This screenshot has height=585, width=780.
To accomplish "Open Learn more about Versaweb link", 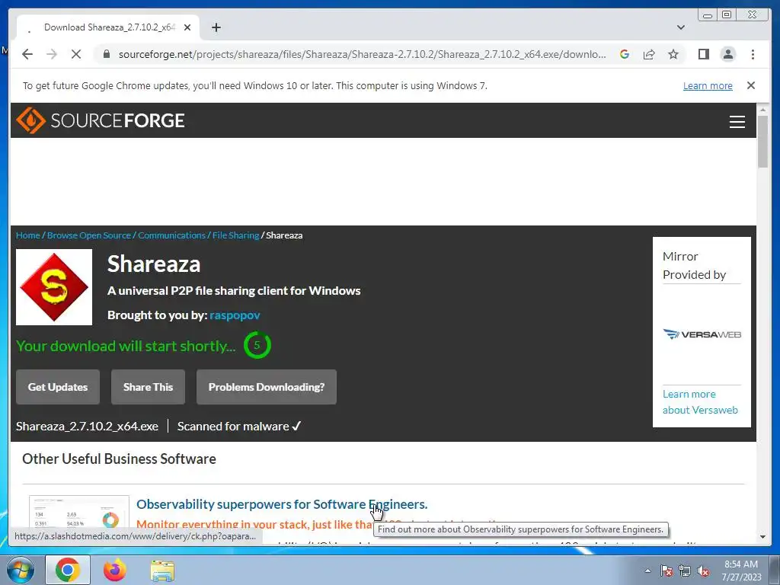I will 700,402.
